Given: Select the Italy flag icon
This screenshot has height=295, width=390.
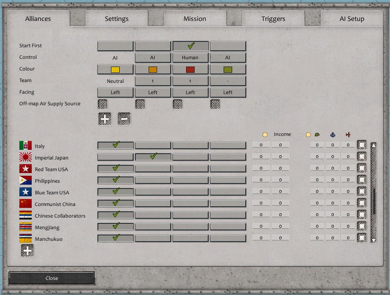Looking at the screenshot, I should coord(25,146).
